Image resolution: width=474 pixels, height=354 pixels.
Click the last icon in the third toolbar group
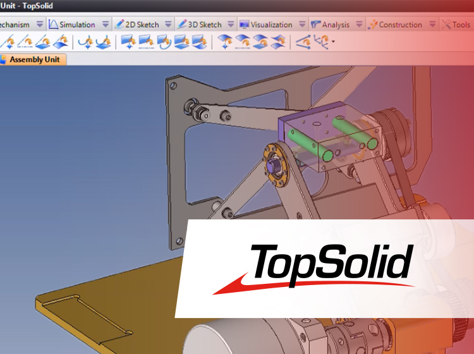click(199, 42)
